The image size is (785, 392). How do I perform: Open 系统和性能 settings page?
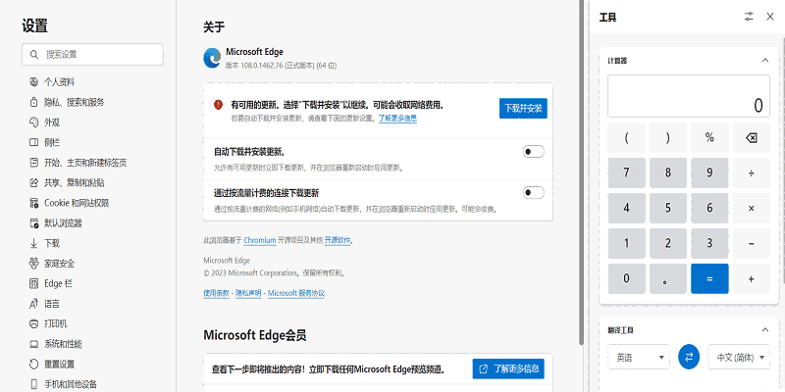[63, 344]
